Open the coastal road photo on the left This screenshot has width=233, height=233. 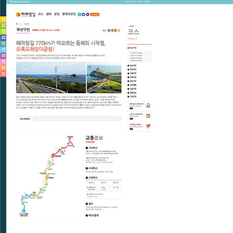pyautogui.click(x=51, y=78)
